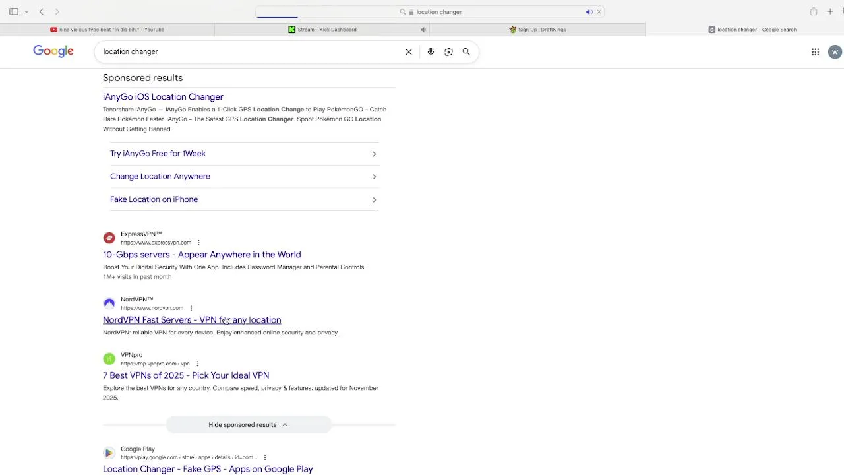844x475 pixels.
Task: Open the tab group dropdown arrow beside sidebar
Action: click(x=26, y=12)
